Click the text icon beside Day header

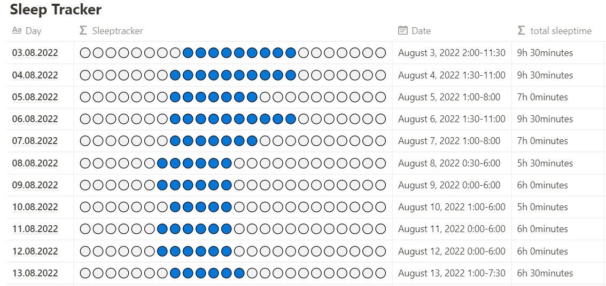pyautogui.click(x=17, y=31)
